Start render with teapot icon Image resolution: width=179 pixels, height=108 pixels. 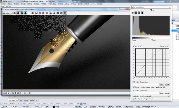click(x=54, y=13)
